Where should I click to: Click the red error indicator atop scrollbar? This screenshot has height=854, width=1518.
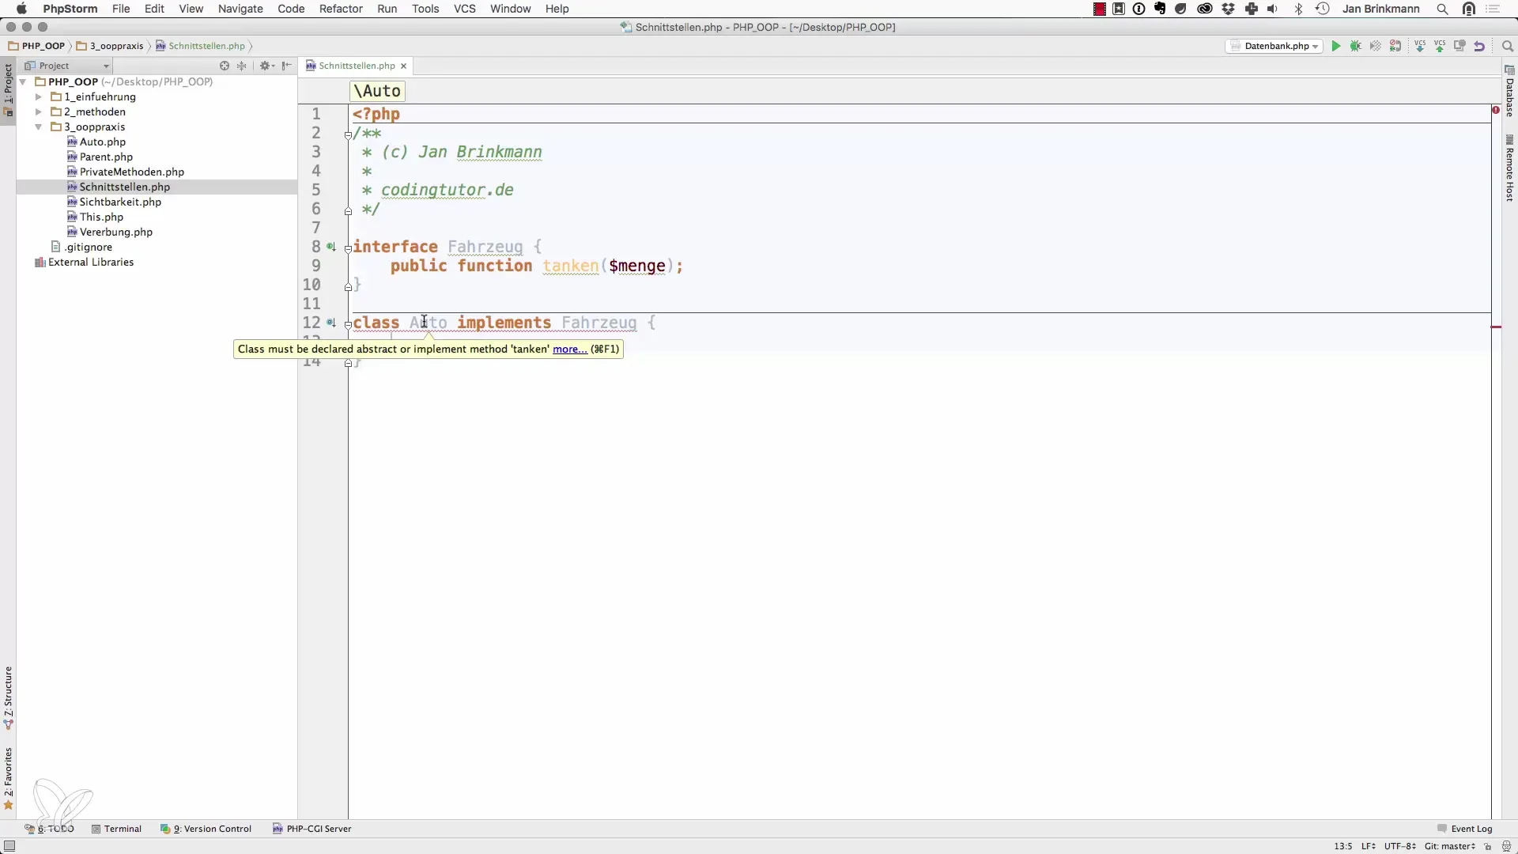click(x=1496, y=110)
